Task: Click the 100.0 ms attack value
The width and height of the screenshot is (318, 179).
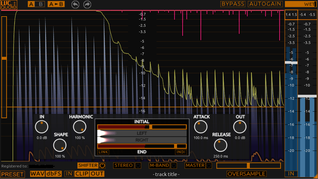Action: pos(201,138)
